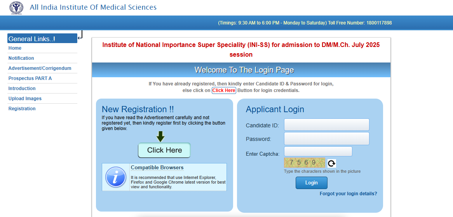Open the Upload Images link
This screenshot has height=217, width=453.
coord(25,99)
